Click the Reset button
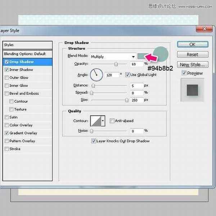 (x=192, y=55)
